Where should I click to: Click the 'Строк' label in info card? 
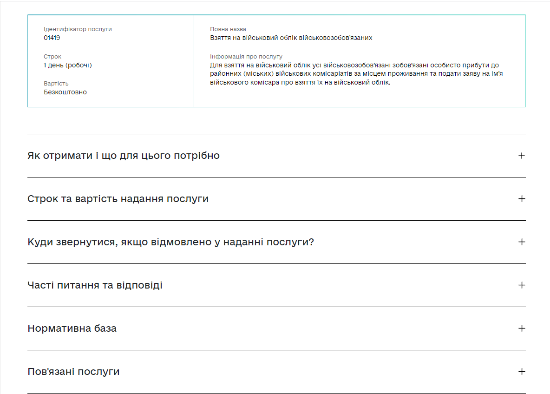pyautogui.click(x=52, y=57)
